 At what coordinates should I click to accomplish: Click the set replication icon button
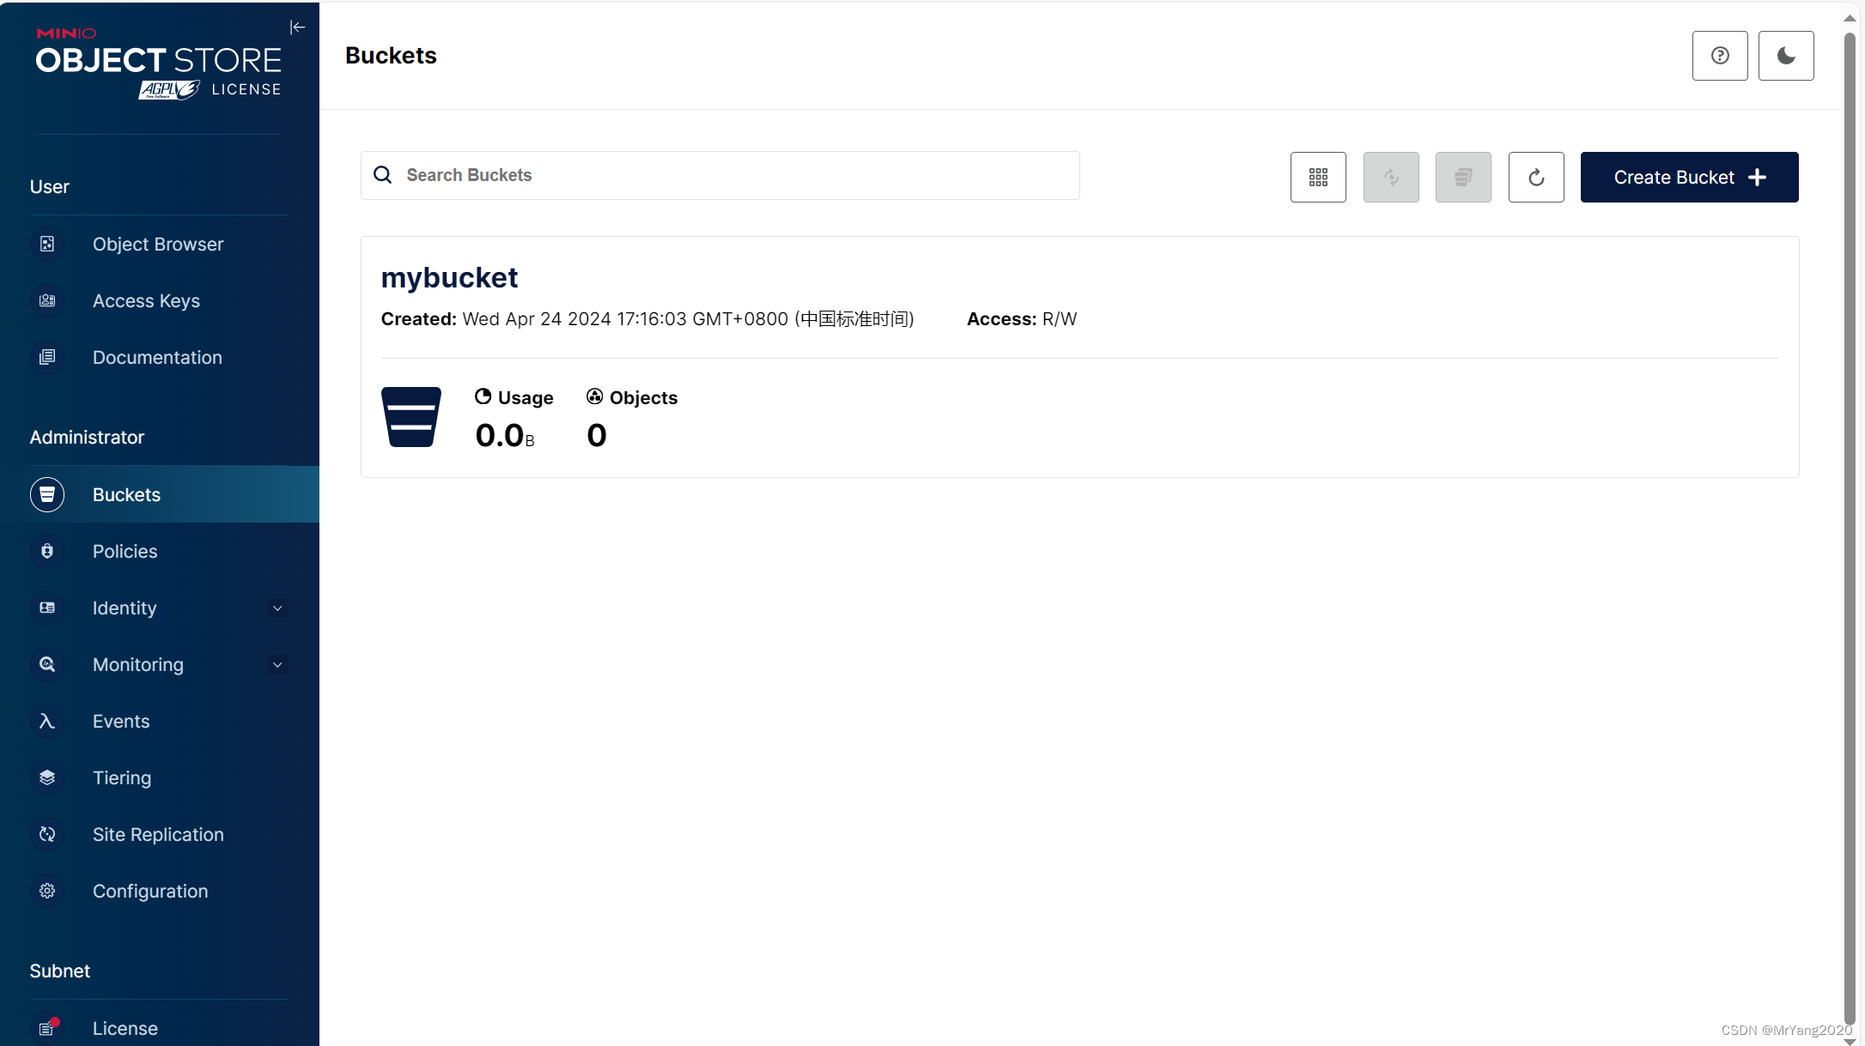point(1390,178)
